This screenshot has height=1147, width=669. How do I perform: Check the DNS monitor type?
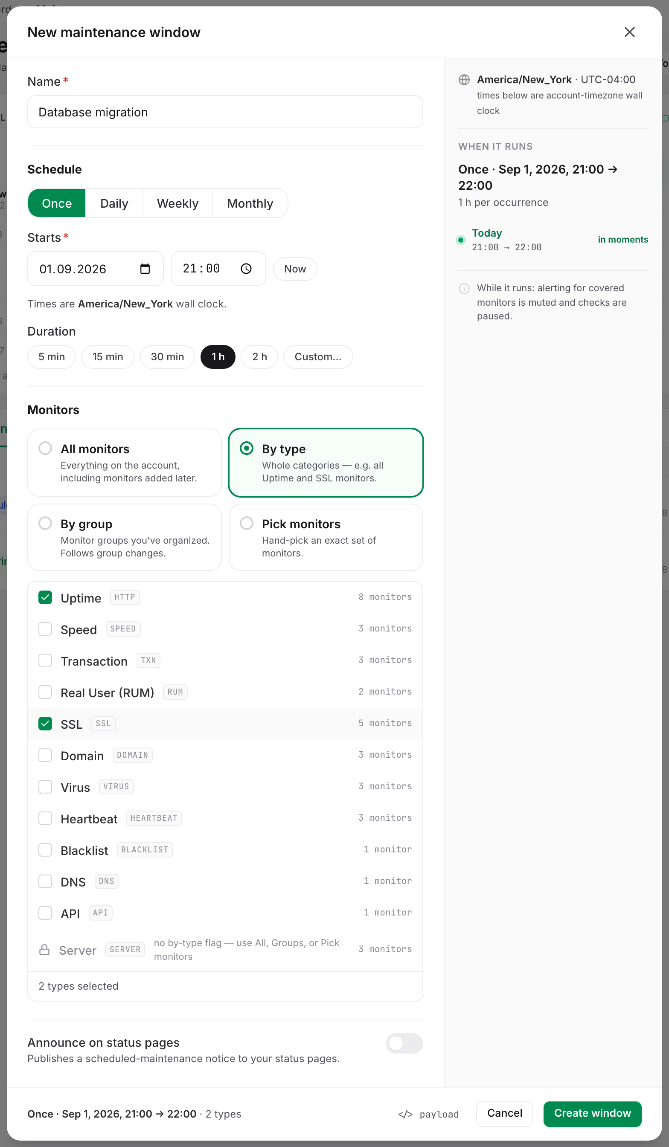45,881
